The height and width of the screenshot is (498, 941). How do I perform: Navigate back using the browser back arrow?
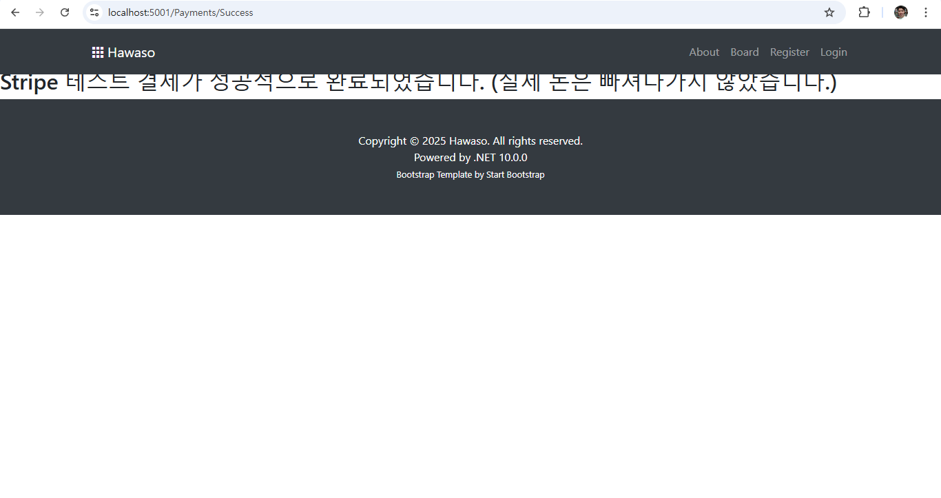click(15, 12)
